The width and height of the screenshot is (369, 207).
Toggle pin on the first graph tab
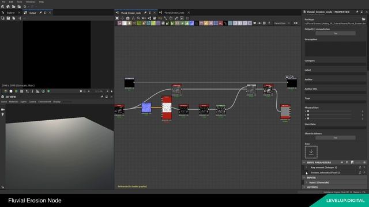(145, 13)
